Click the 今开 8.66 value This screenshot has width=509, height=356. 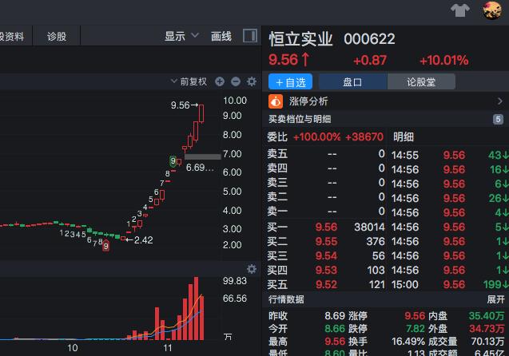[335, 329]
